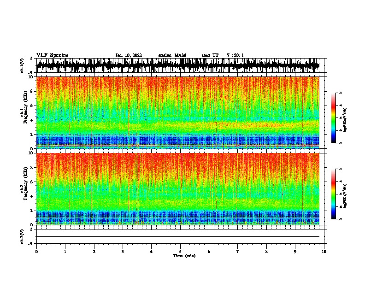
Task: Click the ch.1 spectrogram color bar
Action: coord(333,118)
